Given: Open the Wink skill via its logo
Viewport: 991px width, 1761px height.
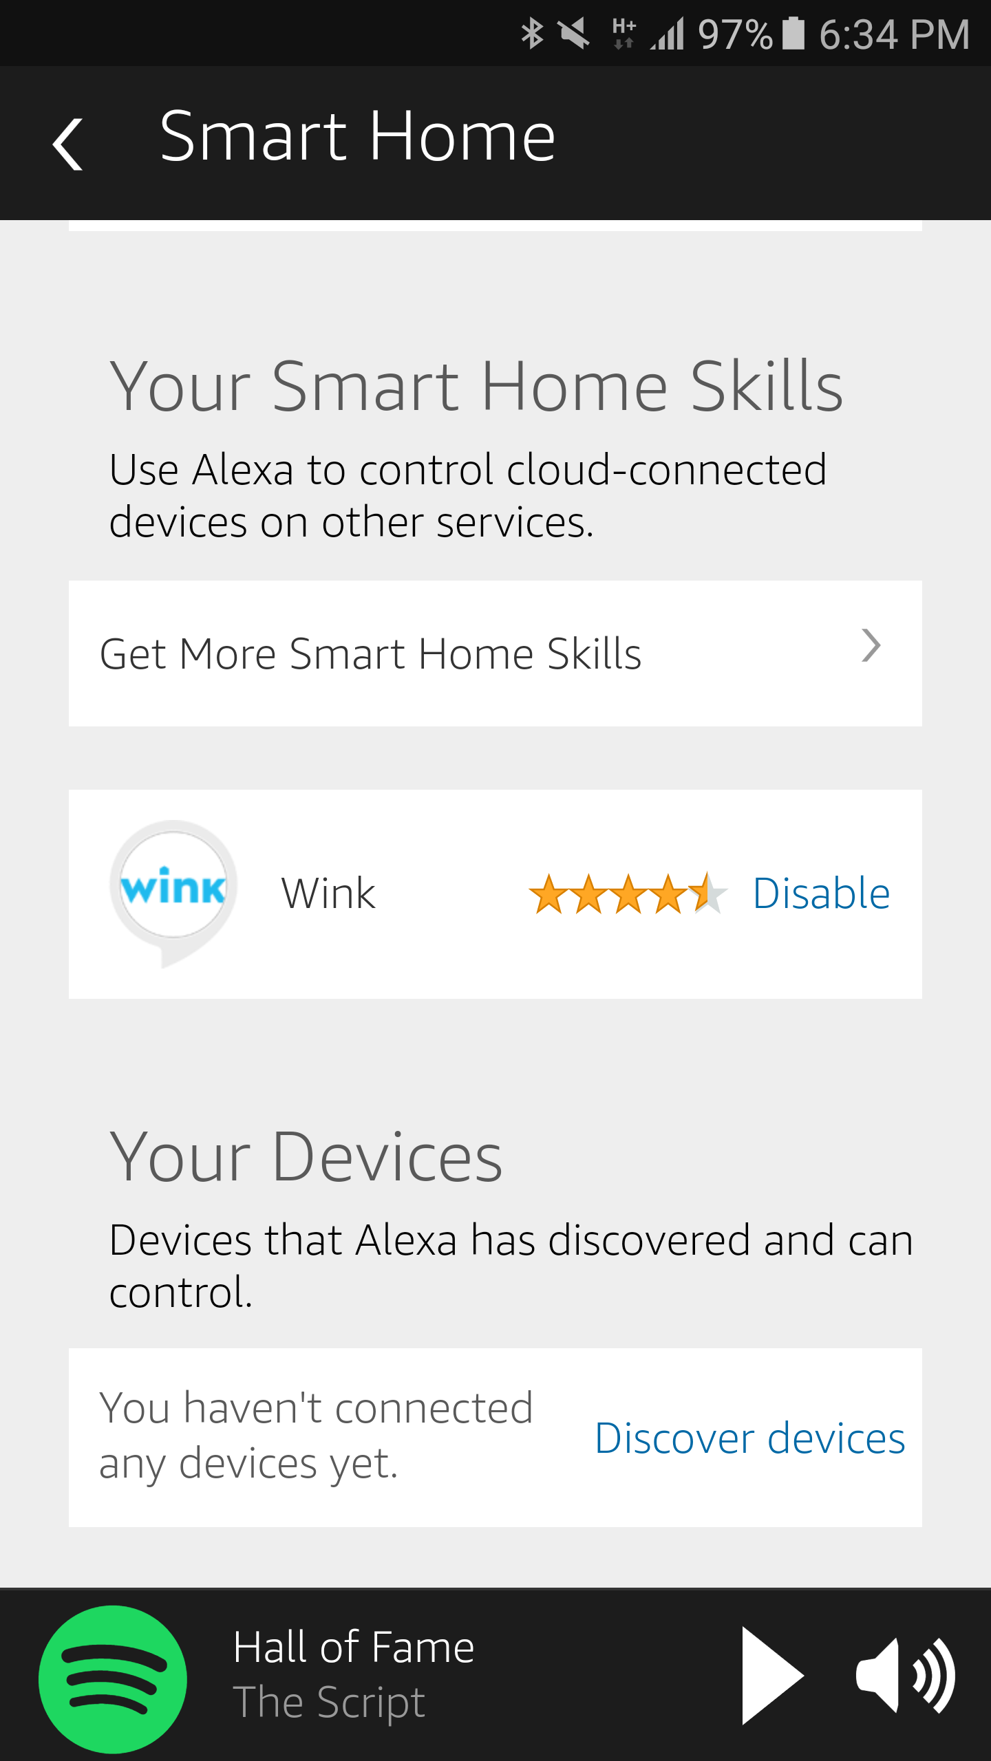Looking at the screenshot, I should click(x=172, y=891).
